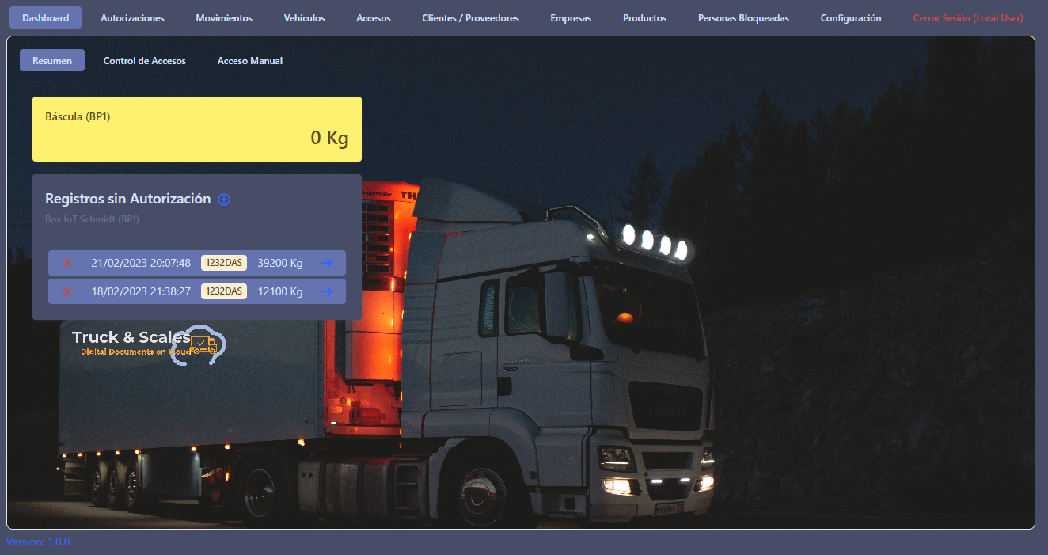Select the 1232DAS plate badge dated 18/02/2023

point(224,291)
